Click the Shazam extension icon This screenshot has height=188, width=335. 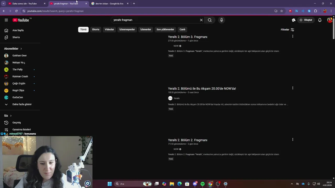[x=309, y=11]
